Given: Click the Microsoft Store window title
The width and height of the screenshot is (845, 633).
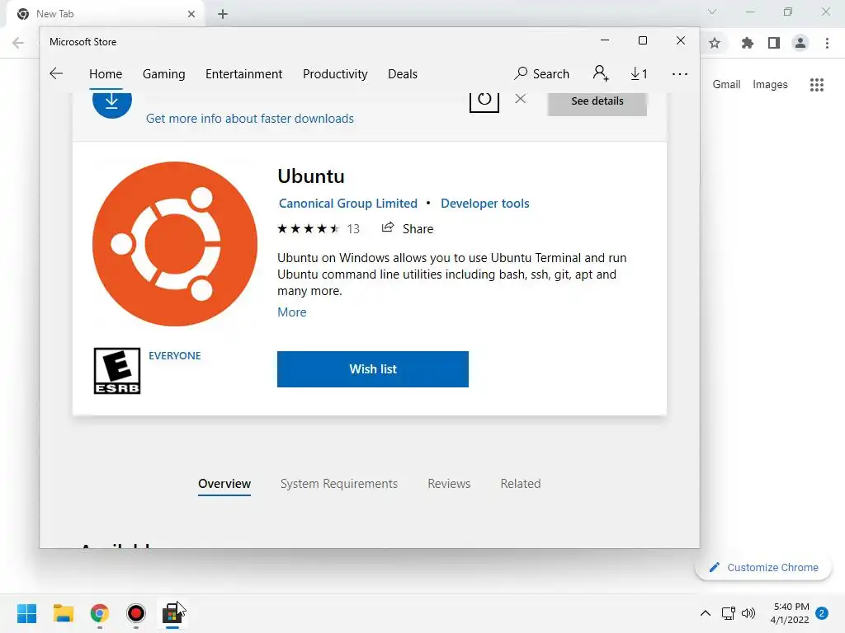Looking at the screenshot, I should tap(83, 42).
